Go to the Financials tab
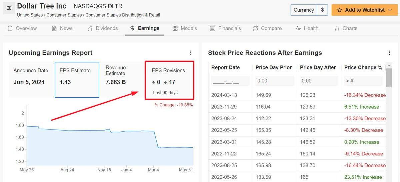The width and height of the screenshot is (400, 182). (225, 28)
